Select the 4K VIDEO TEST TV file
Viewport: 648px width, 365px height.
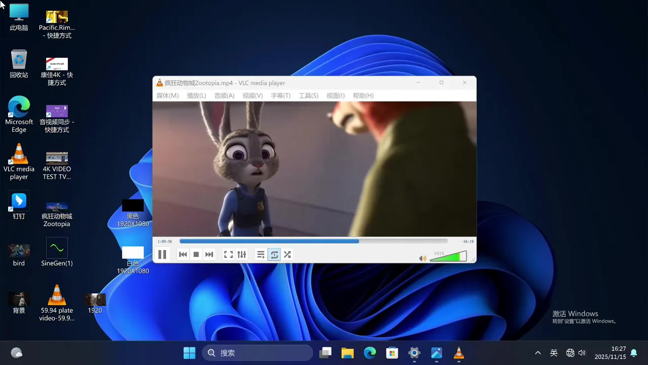pyautogui.click(x=57, y=165)
